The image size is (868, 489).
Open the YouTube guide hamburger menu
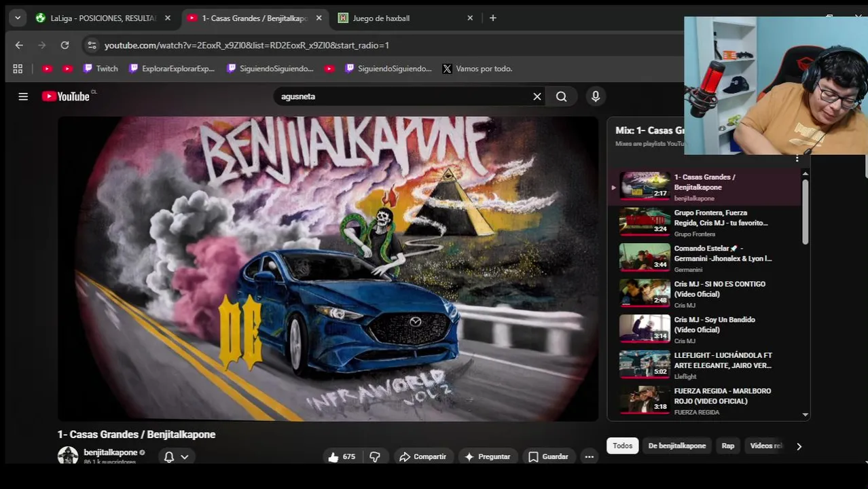click(23, 96)
